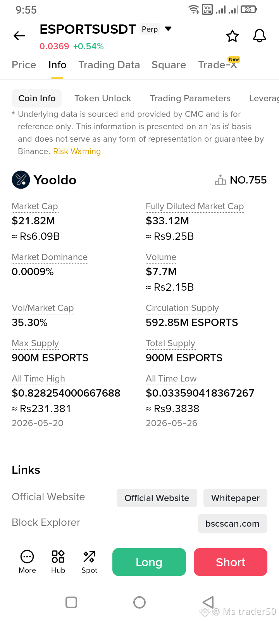Tap the Yooldo coin logo

[21, 180]
